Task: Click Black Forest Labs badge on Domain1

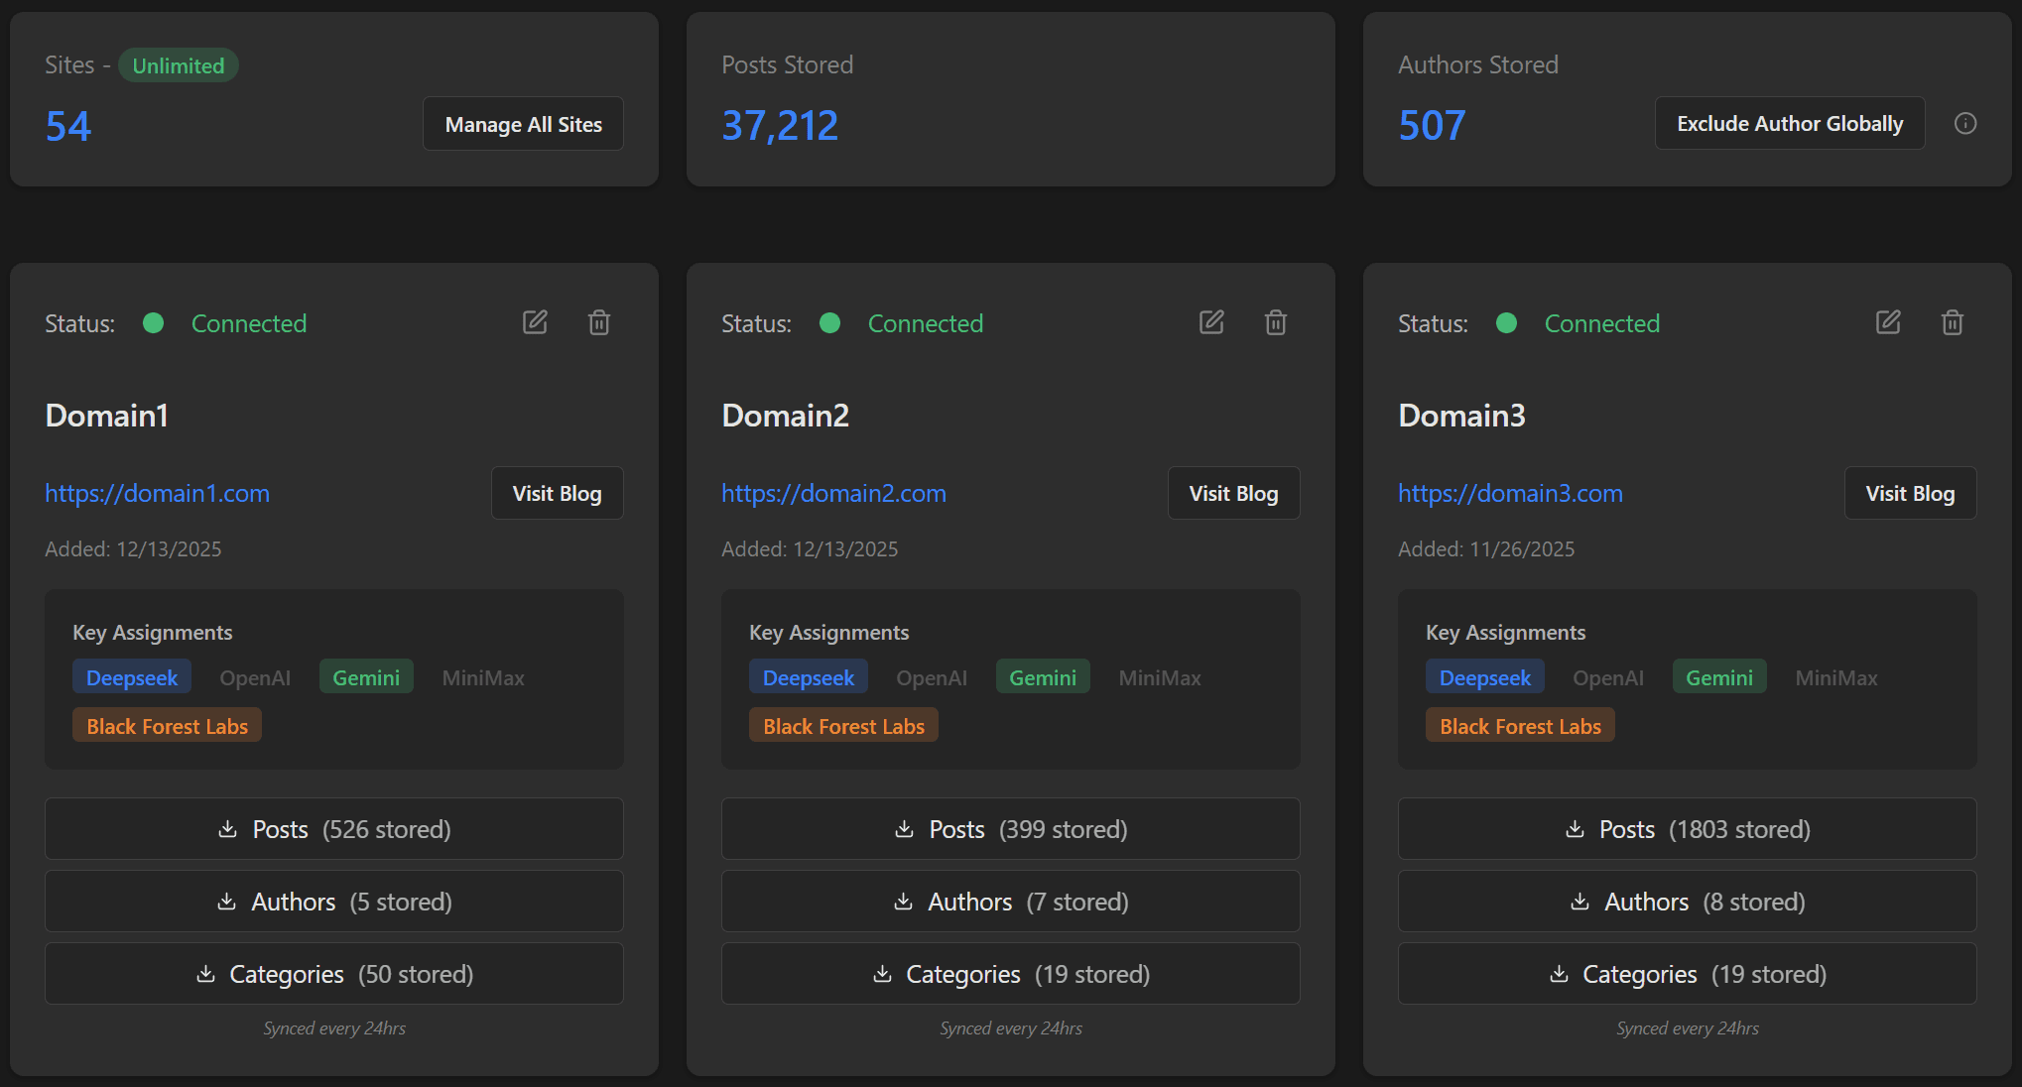Action: coord(166,724)
